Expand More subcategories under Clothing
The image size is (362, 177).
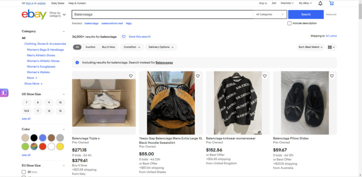pos(32,78)
